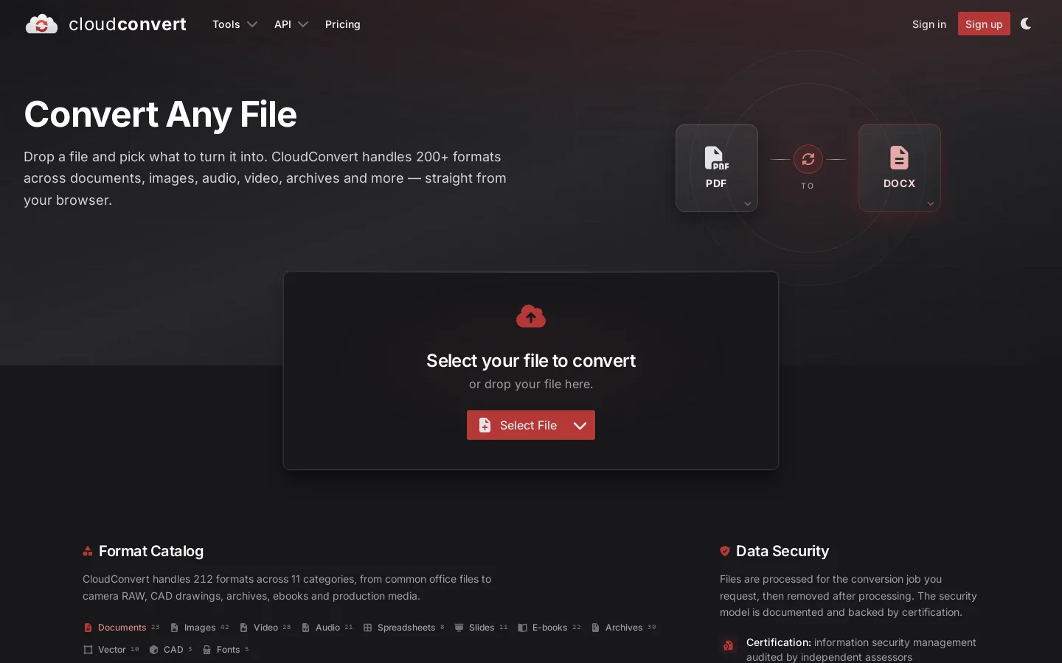Go to the Pricing page

pyautogui.click(x=343, y=24)
